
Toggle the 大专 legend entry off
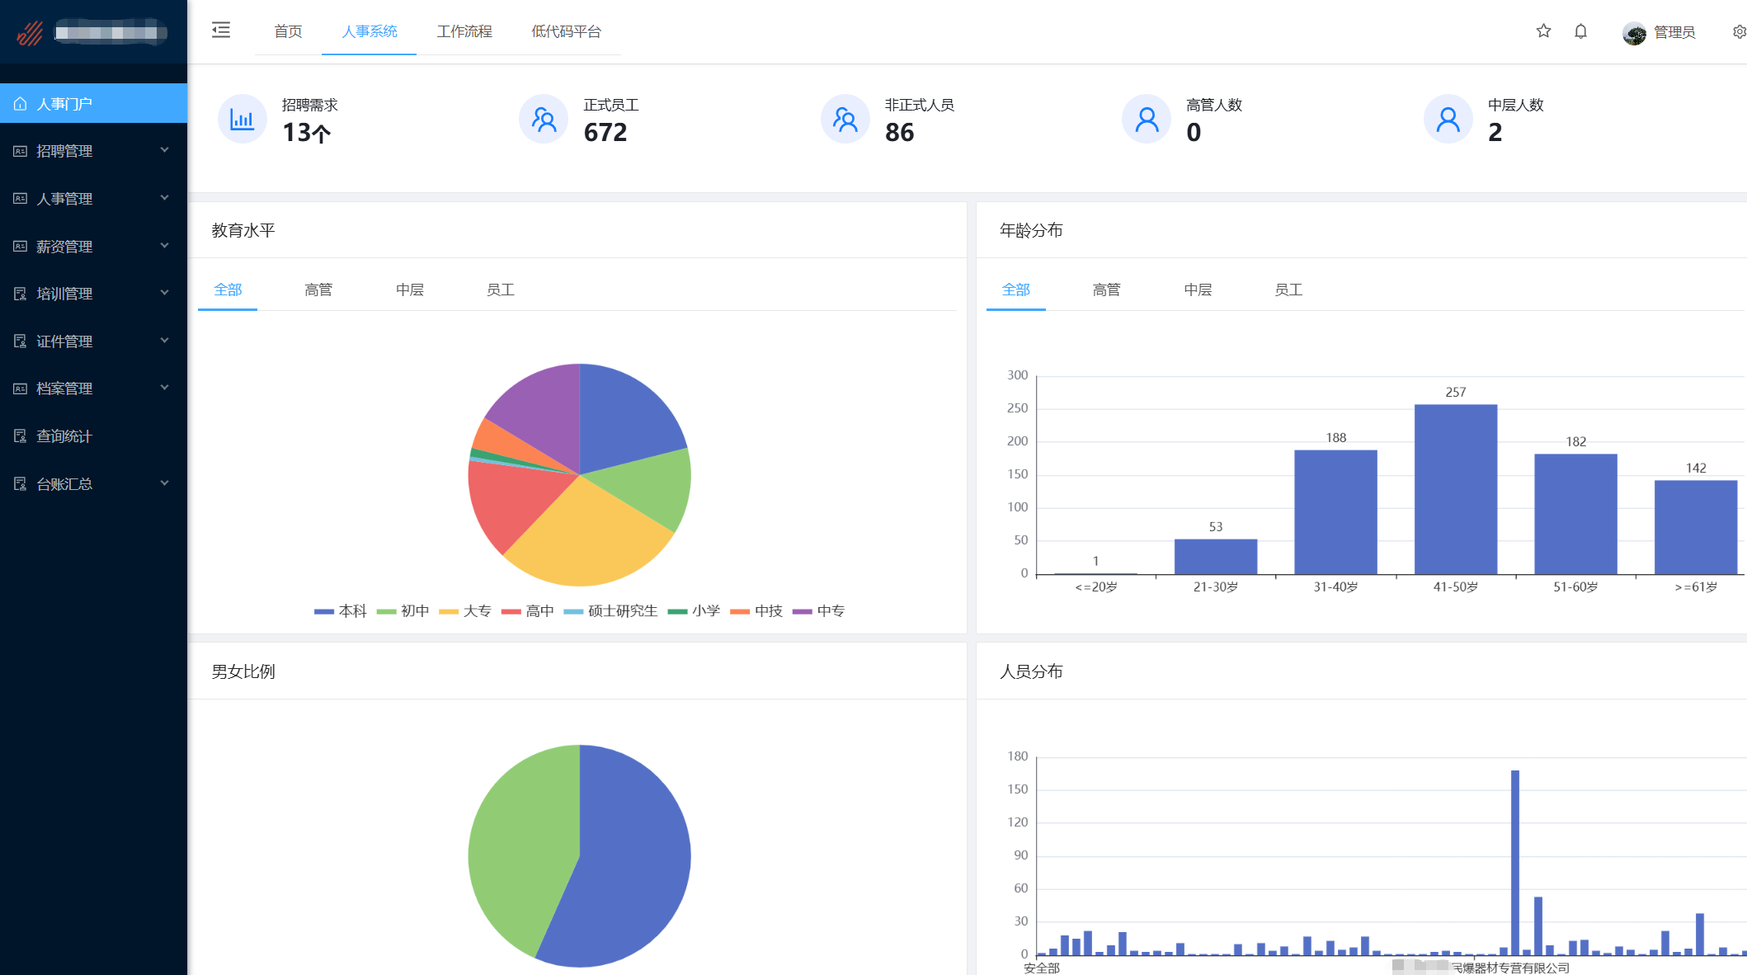tap(465, 611)
